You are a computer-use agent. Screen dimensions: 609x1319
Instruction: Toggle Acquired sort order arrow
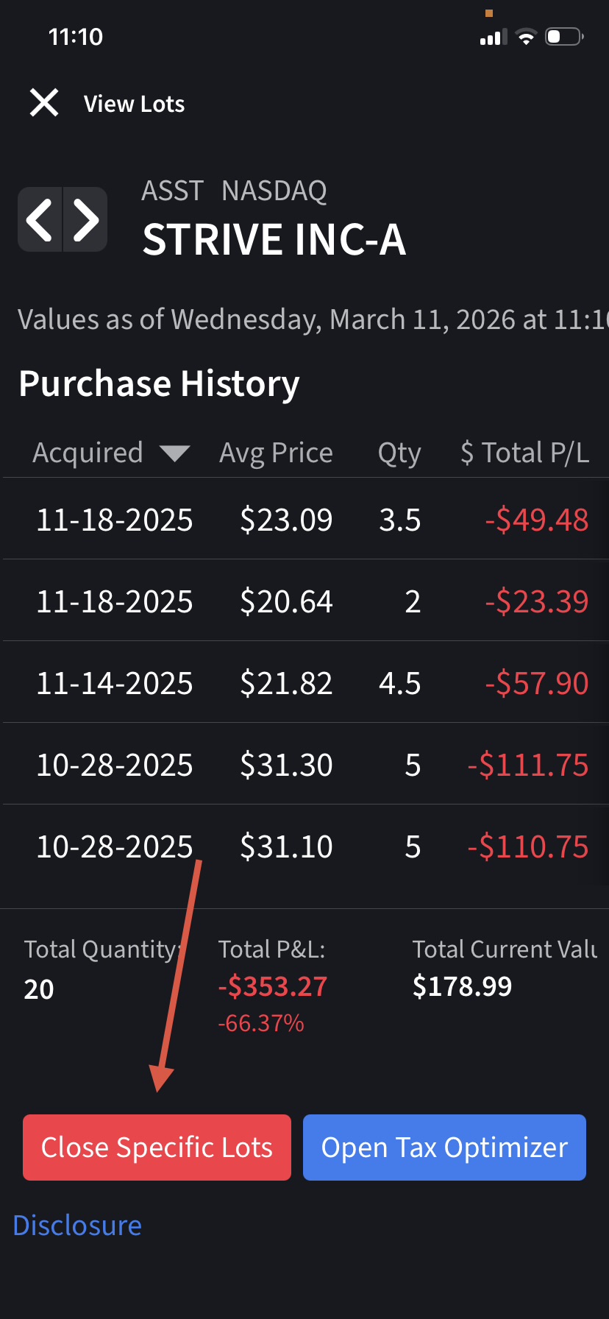[x=174, y=453]
